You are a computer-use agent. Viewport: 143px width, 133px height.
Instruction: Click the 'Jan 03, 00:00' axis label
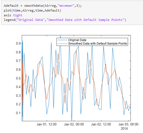pos(128,124)
